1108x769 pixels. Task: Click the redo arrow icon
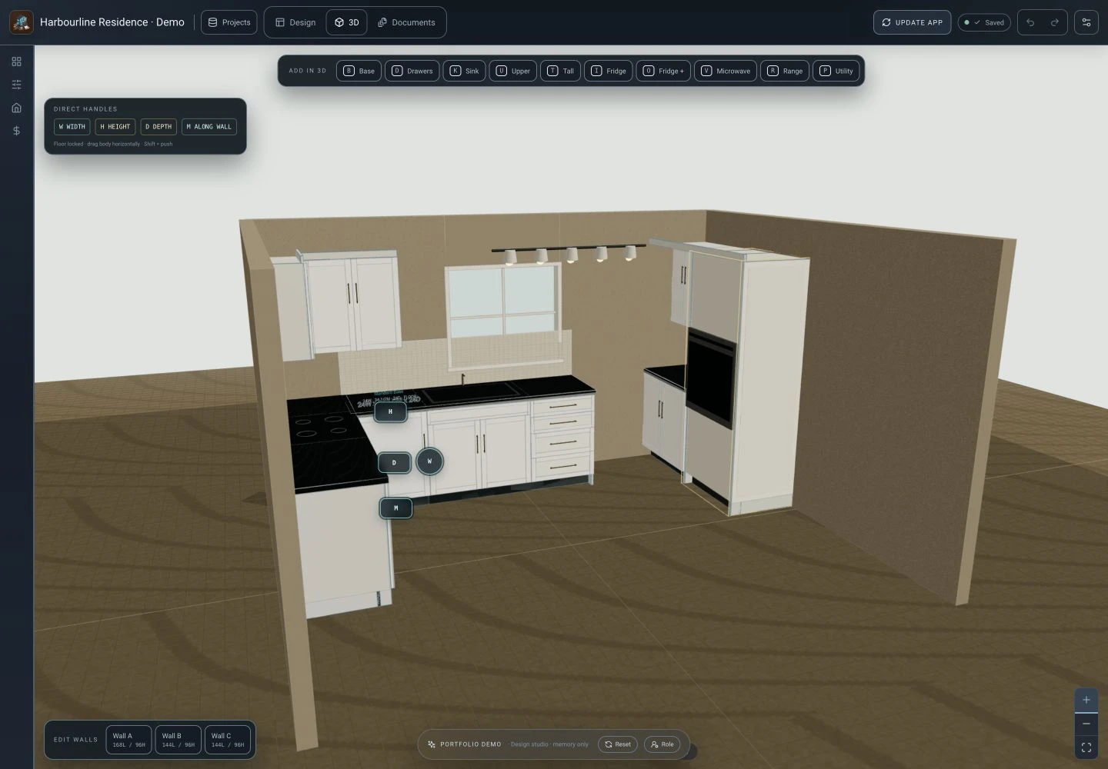tap(1055, 22)
